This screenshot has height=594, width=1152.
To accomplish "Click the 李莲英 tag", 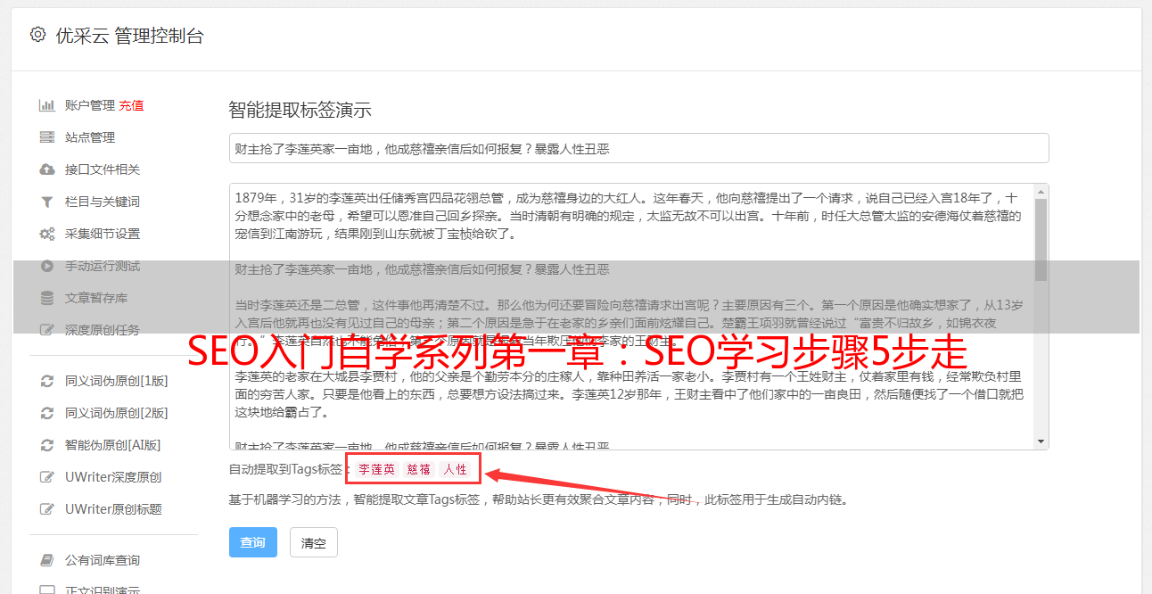I will click(x=376, y=469).
